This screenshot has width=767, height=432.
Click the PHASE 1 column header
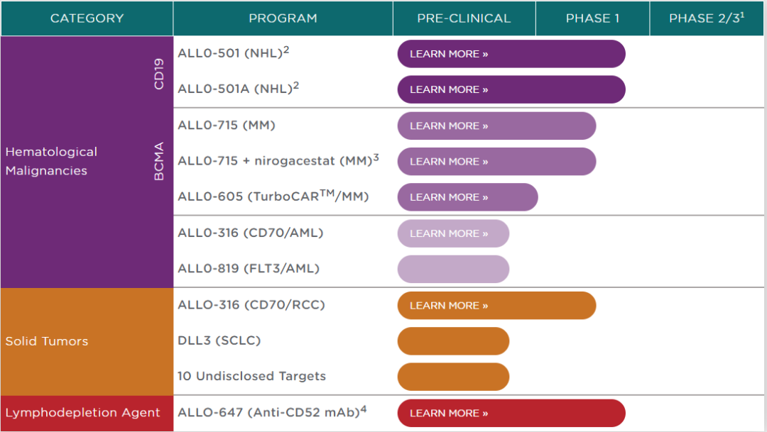592,18
